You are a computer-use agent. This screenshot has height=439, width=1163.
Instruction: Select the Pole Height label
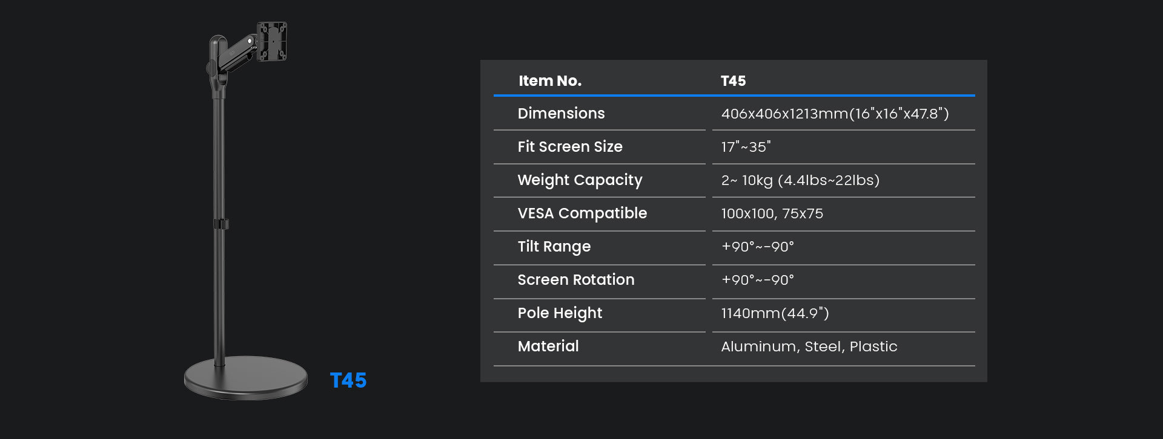tap(560, 313)
